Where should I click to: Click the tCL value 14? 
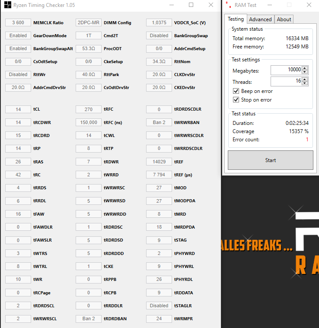(18, 109)
